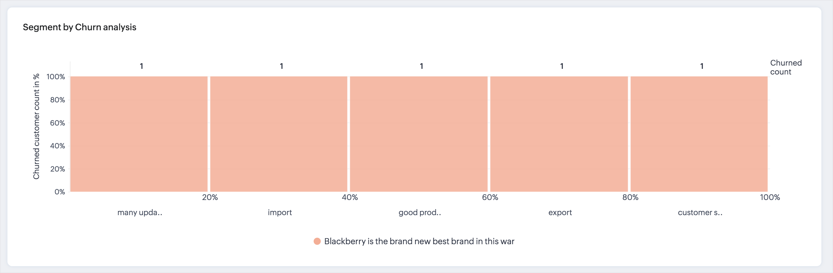Click the 'many upda..' segment bar
This screenshot has width=833, height=273.
click(x=139, y=134)
